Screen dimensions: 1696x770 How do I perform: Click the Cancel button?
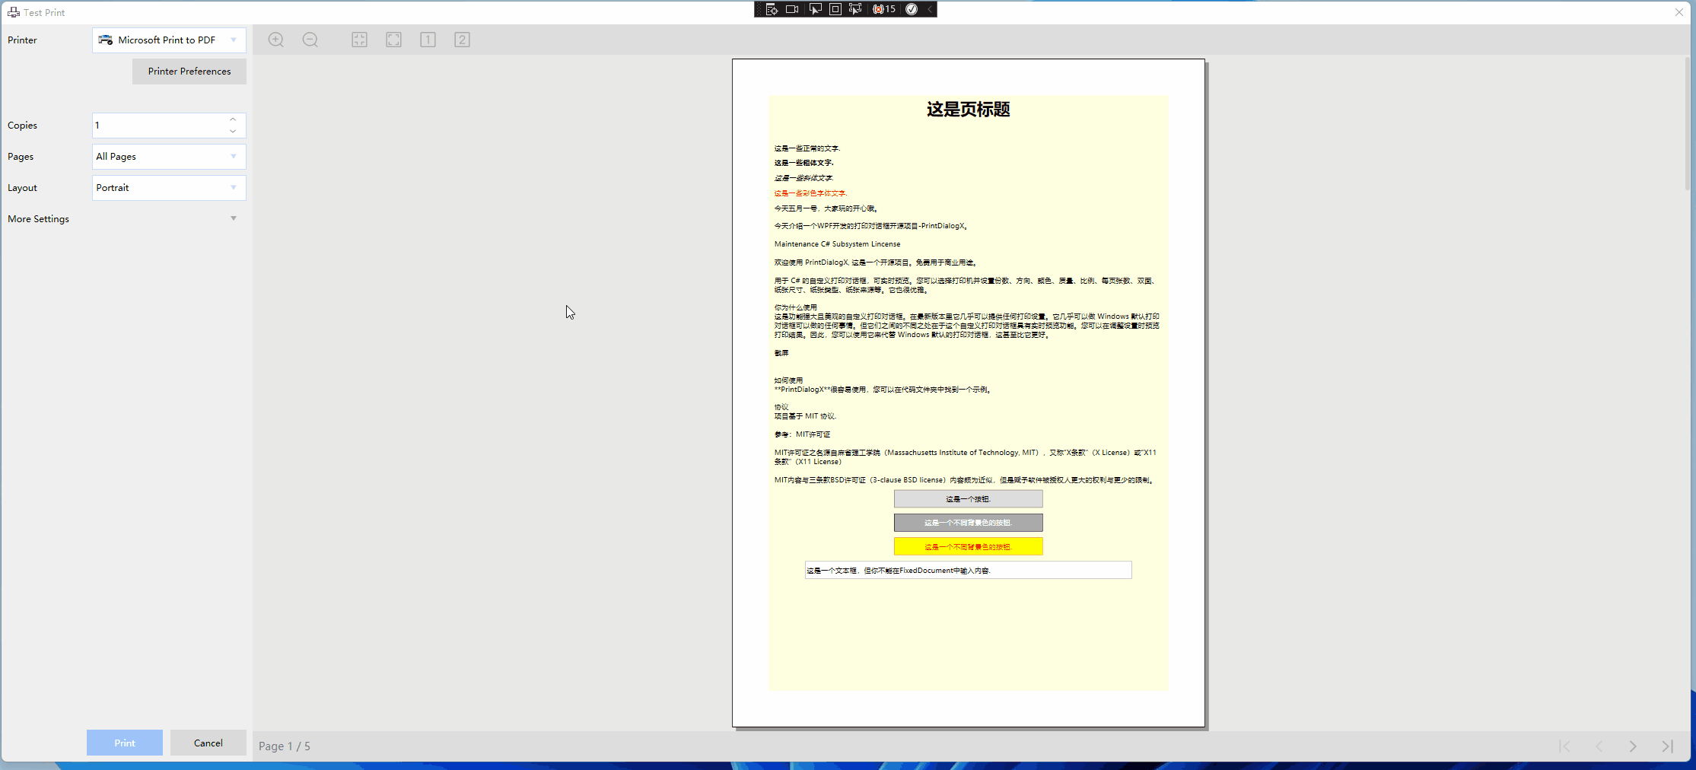pos(208,743)
